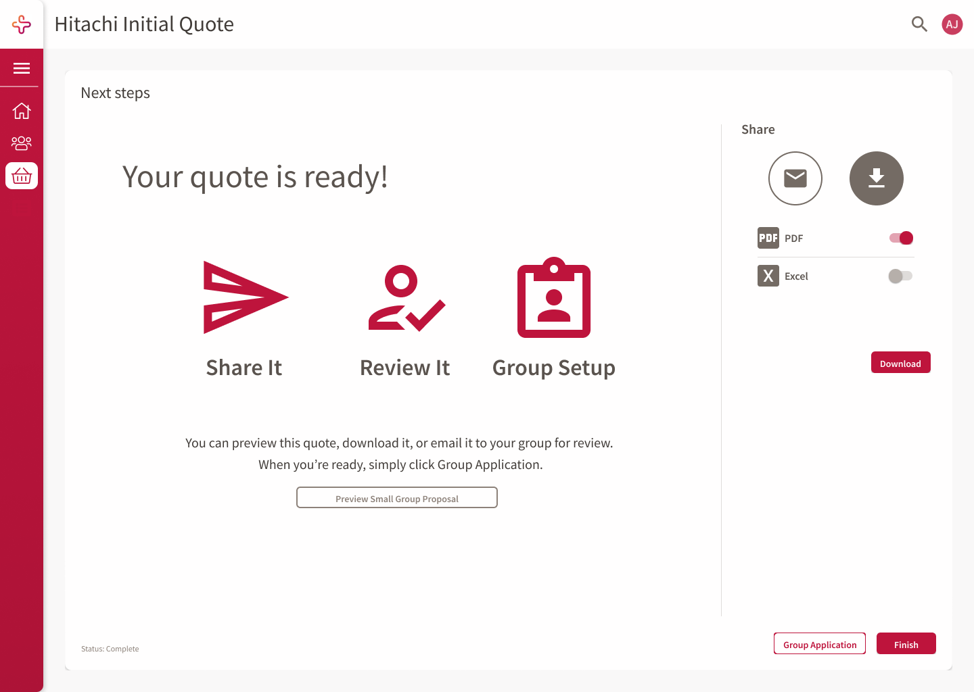Open search with the magnifier icon
Screen dimensions: 974x692
coord(919,24)
